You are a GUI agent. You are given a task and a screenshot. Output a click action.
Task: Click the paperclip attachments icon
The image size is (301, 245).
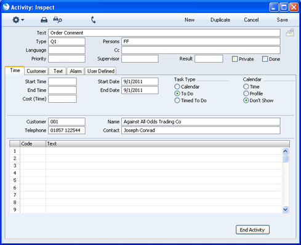point(290,33)
